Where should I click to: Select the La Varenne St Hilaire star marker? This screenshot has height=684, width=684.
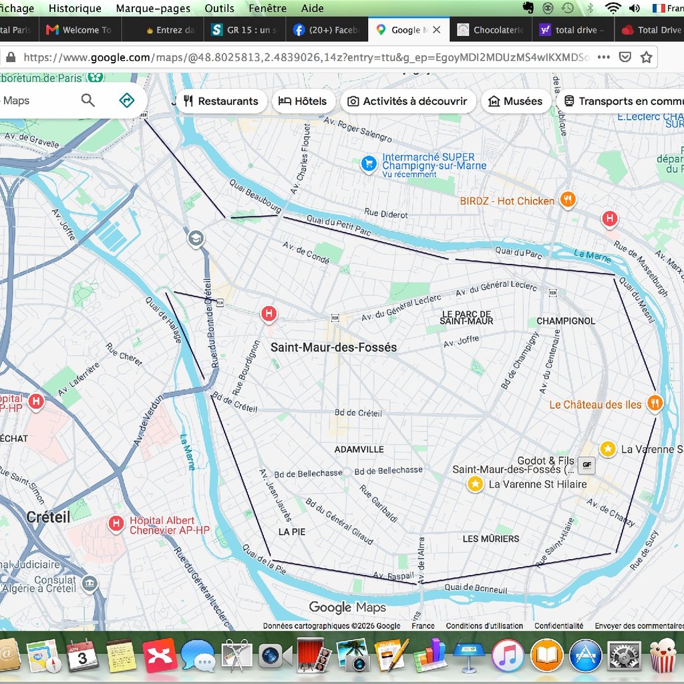pyautogui.click(x=475, y=484)
